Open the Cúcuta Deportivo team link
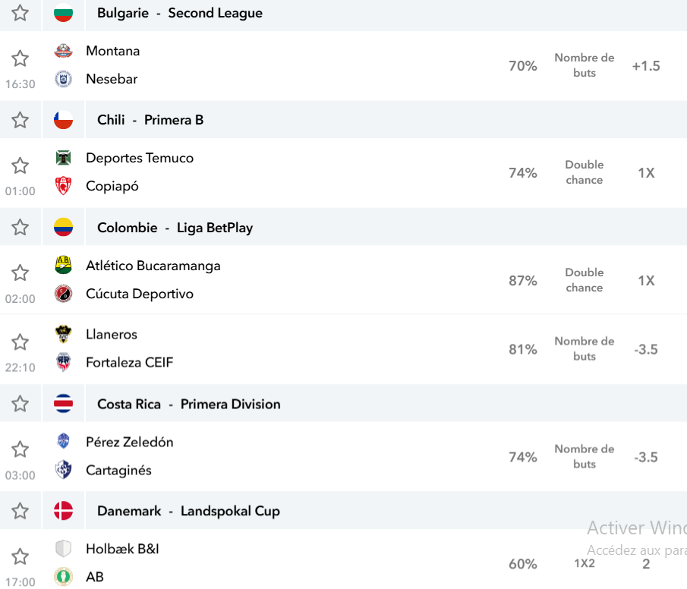 tap(140, 294)
